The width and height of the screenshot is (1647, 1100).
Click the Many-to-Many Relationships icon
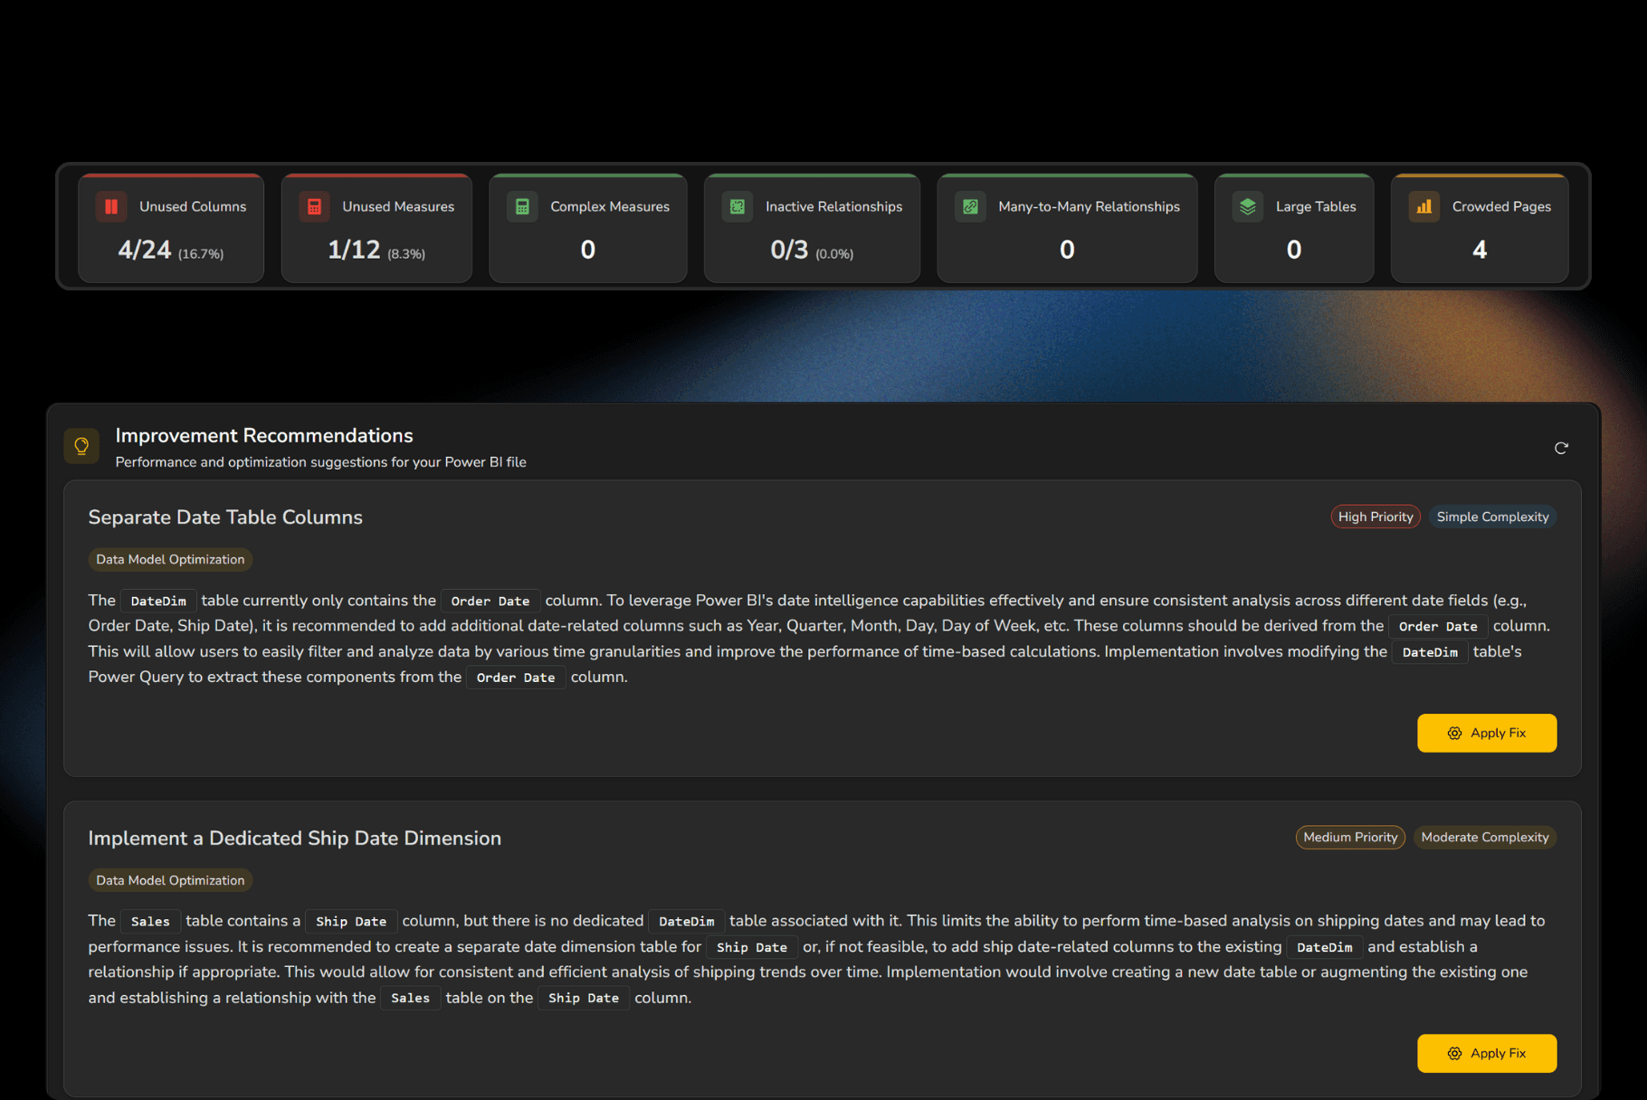[x=970, y=207]
